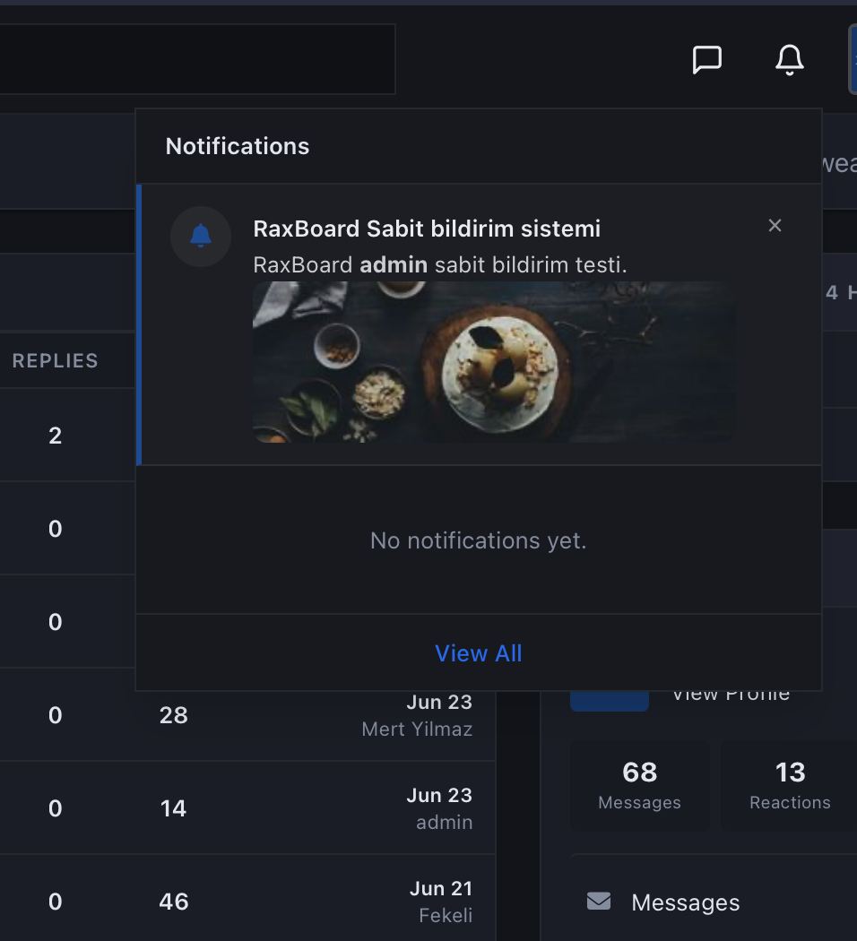This screenshot has width=857, height=941.
Task: Click the 68 Messages stat card
Action: point(640,786)
